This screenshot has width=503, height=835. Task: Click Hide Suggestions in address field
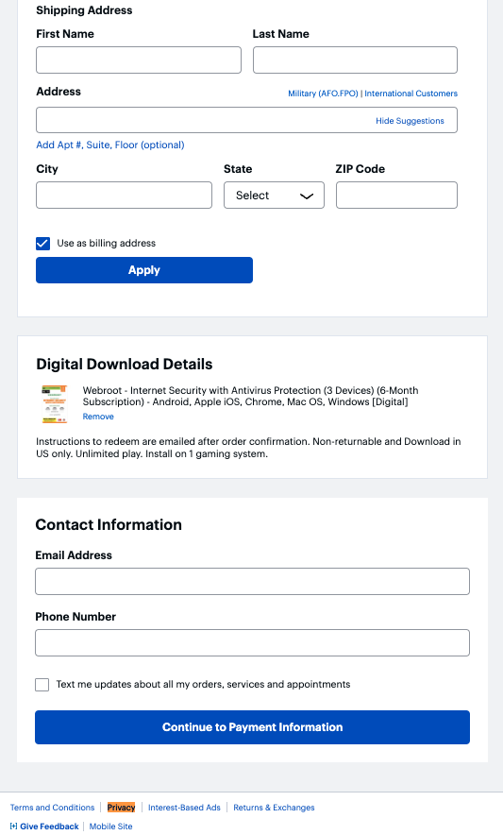(x=410, y=121)
